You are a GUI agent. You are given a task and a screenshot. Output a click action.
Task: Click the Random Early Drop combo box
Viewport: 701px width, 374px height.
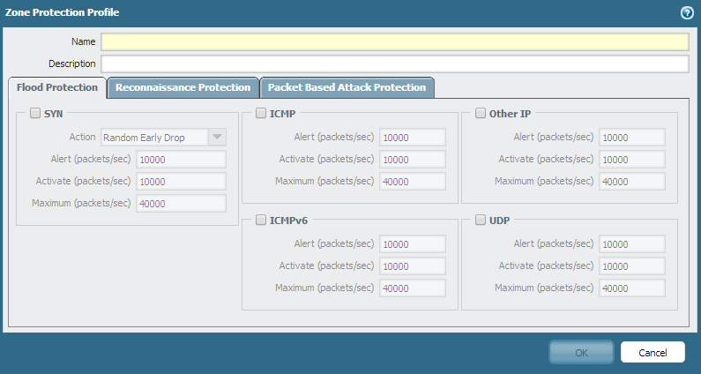153,137
